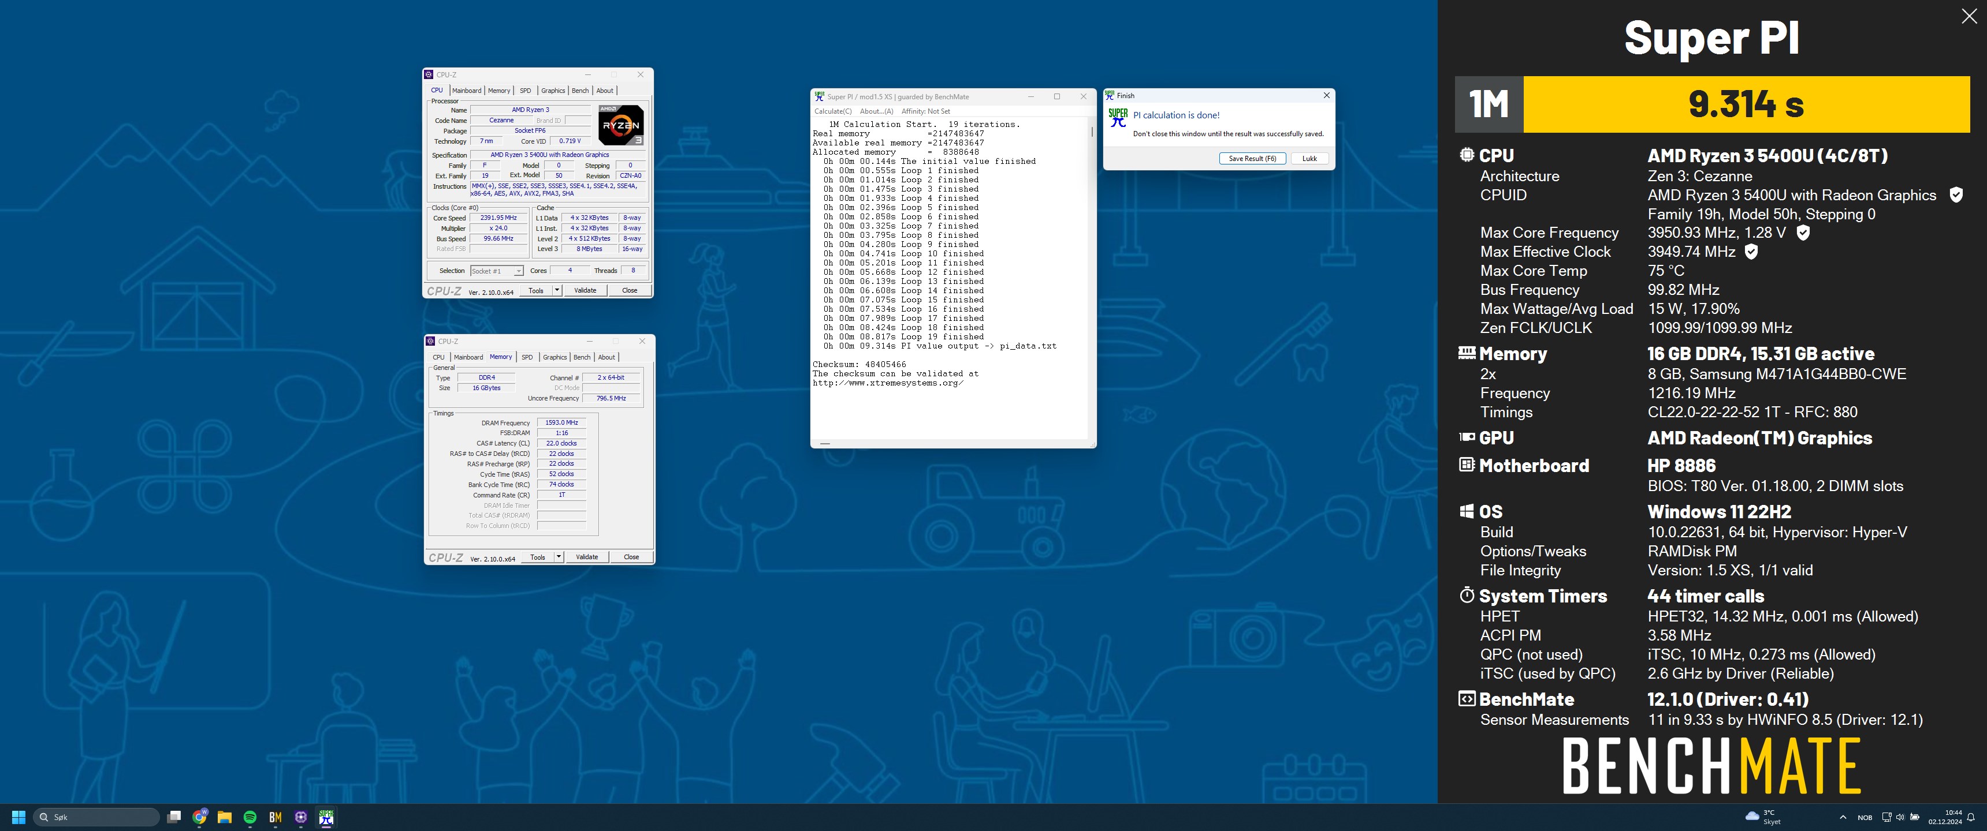Check the battery status icon in tray
The height and width of the screenshot is (831, 1987).
[x=1914, y=817]
